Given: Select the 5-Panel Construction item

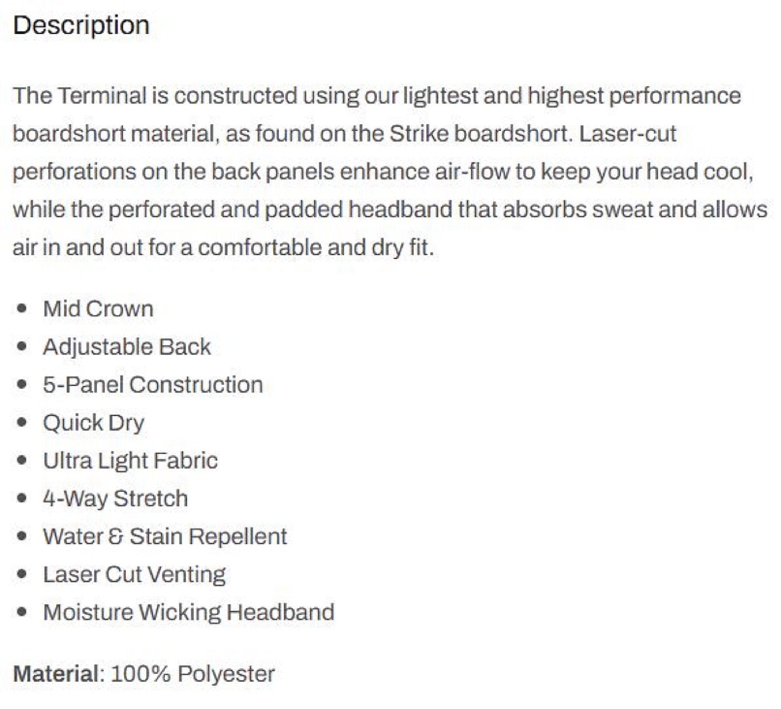Looking at the screenshot, I should [153, 385].
